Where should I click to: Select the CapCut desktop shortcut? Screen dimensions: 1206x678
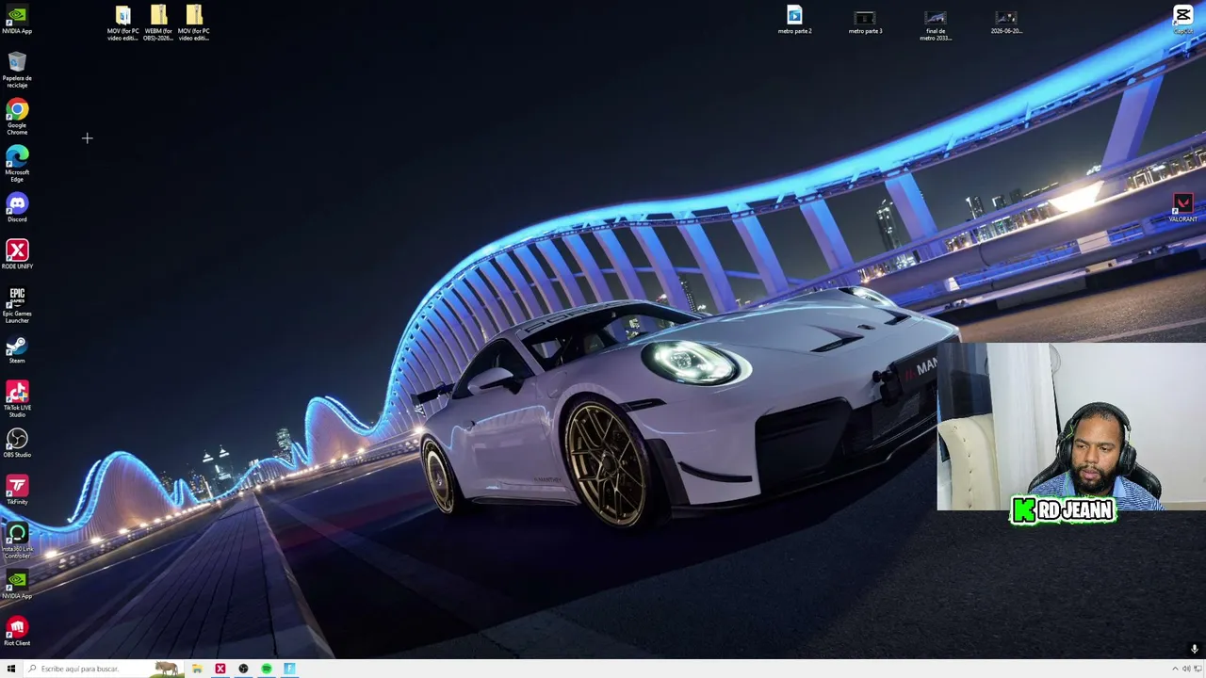pos(1182,20)
